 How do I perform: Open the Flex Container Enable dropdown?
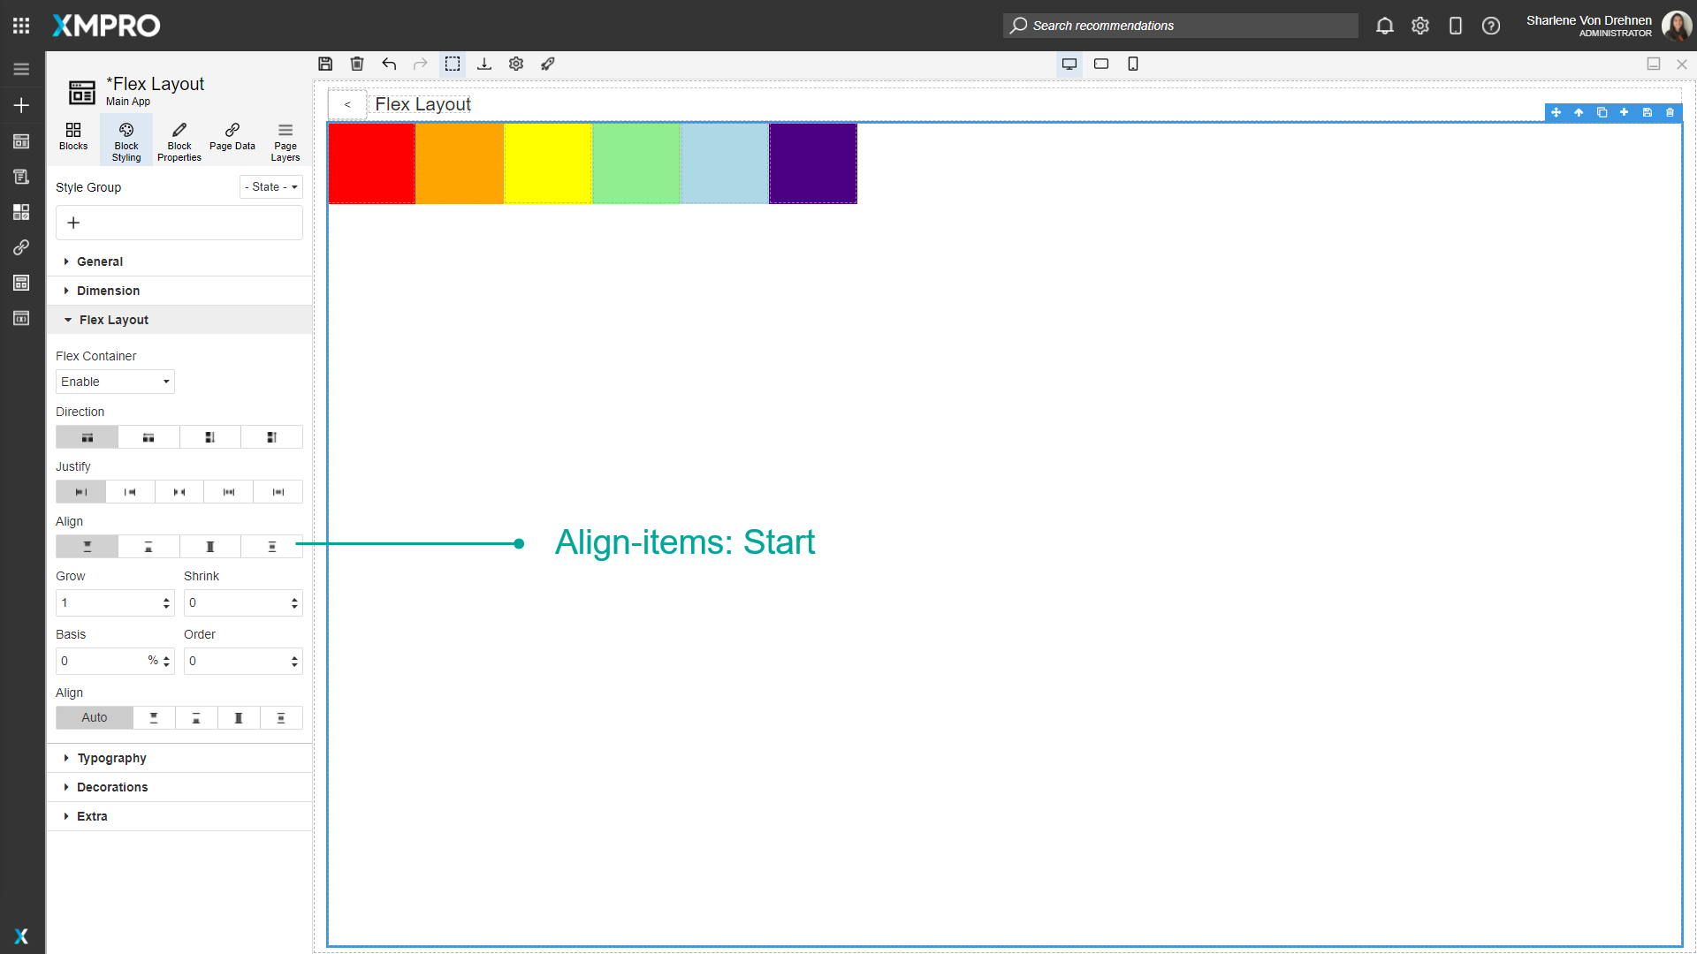coord(114,382)
